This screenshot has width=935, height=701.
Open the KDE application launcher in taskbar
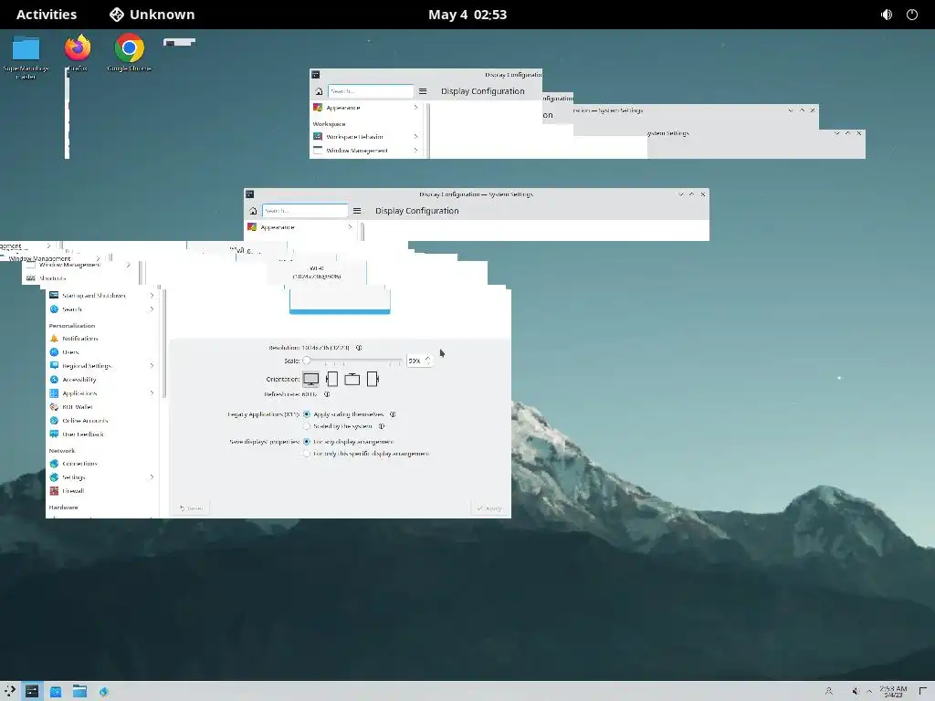point(10,691)
